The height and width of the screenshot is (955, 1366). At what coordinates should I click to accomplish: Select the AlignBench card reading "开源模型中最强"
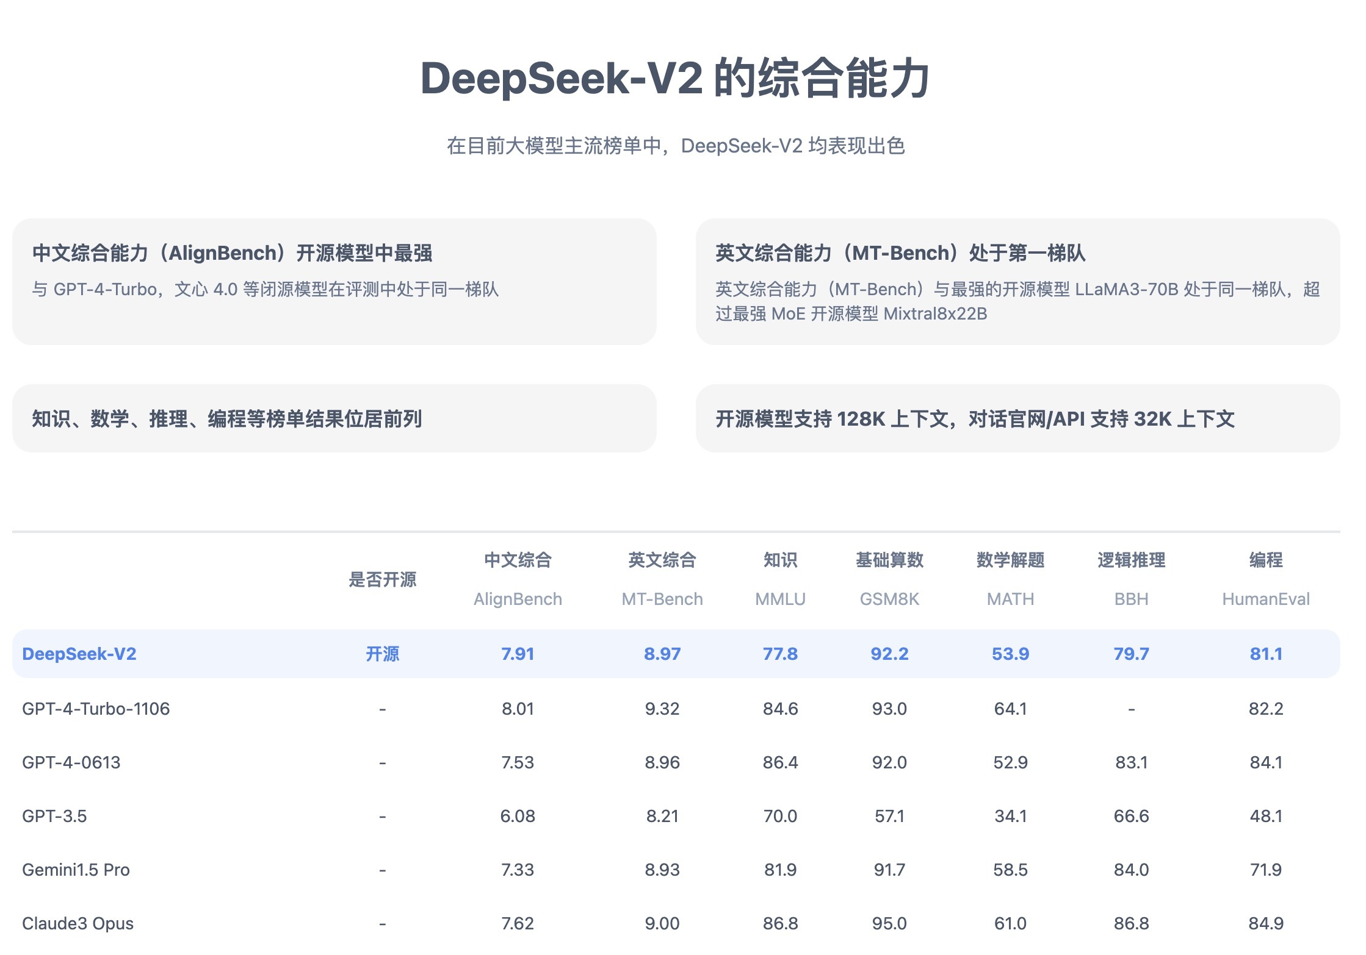point(334,281)
